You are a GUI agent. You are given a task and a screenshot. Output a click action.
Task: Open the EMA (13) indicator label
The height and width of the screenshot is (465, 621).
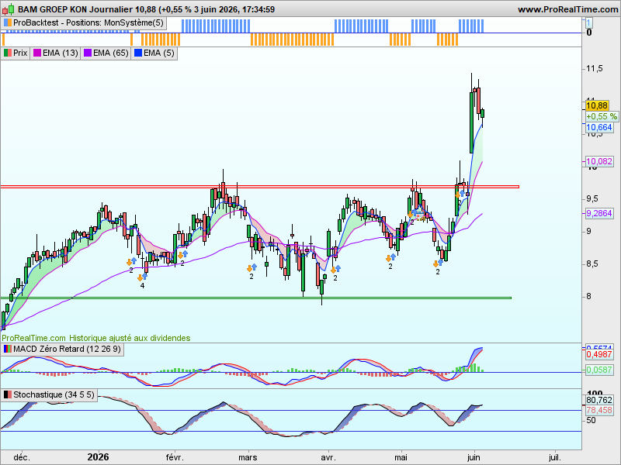tap(61, 53)
